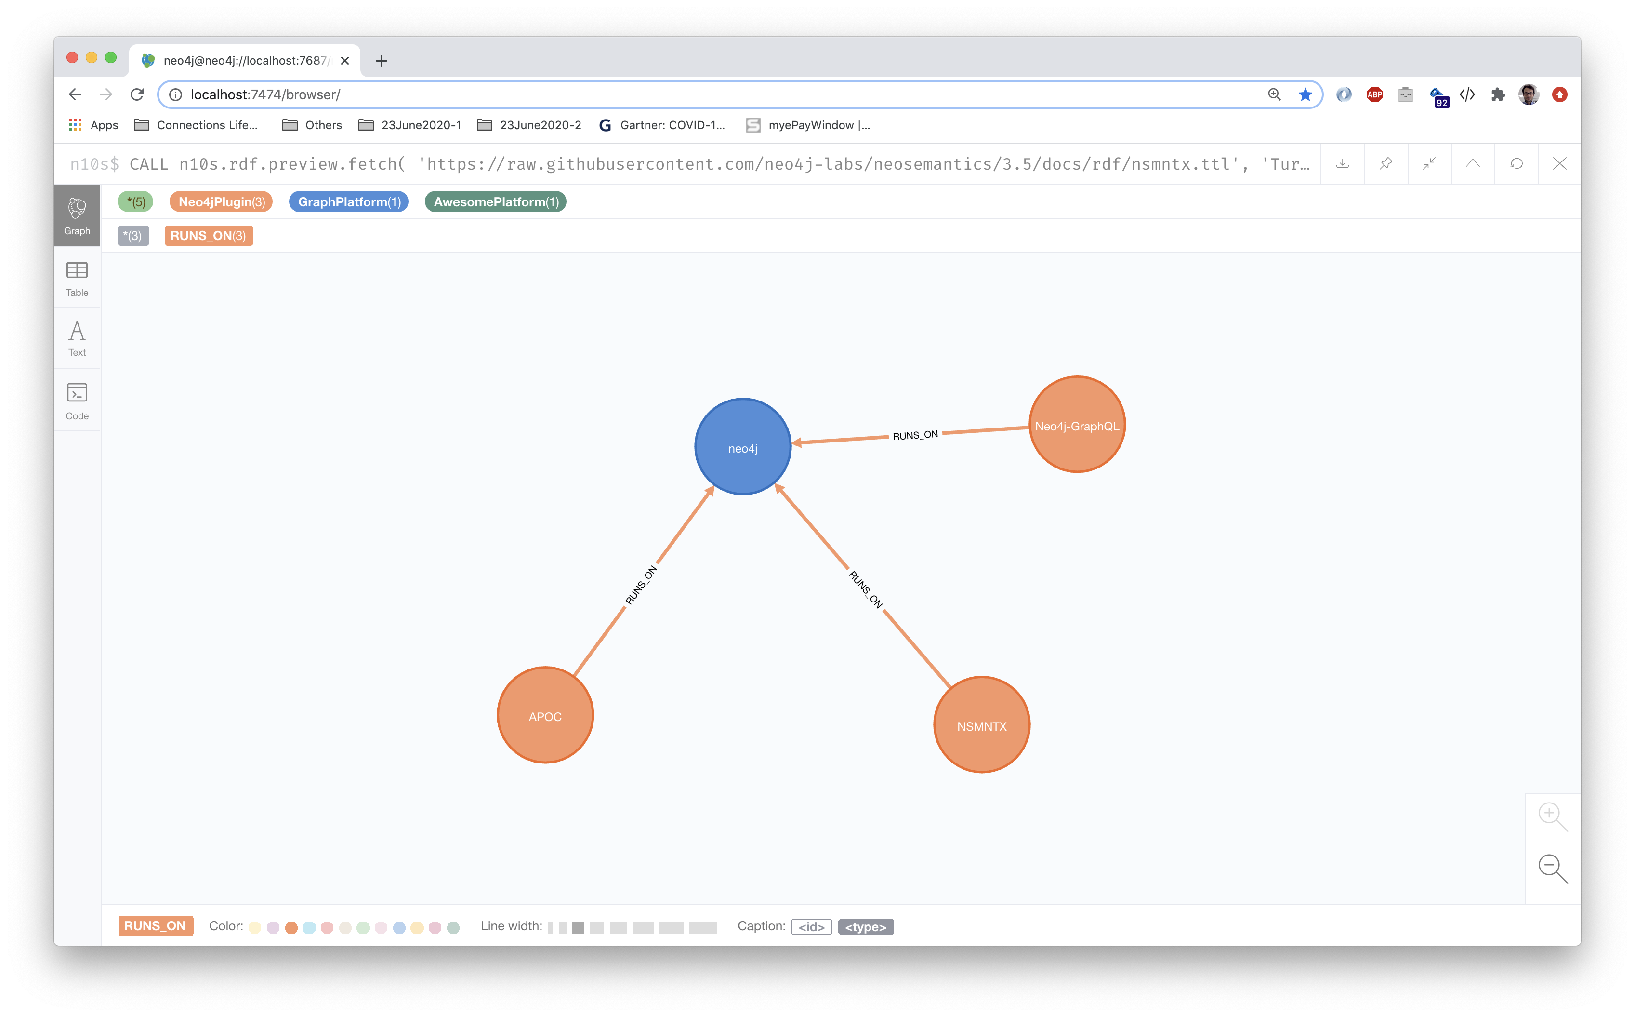Download the query result (export icon)
This screenshot has height=1017, width=1635.
(1342, 163)
